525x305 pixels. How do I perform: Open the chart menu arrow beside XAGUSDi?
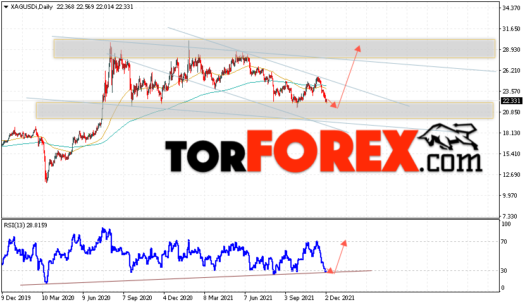click(6, 7)
